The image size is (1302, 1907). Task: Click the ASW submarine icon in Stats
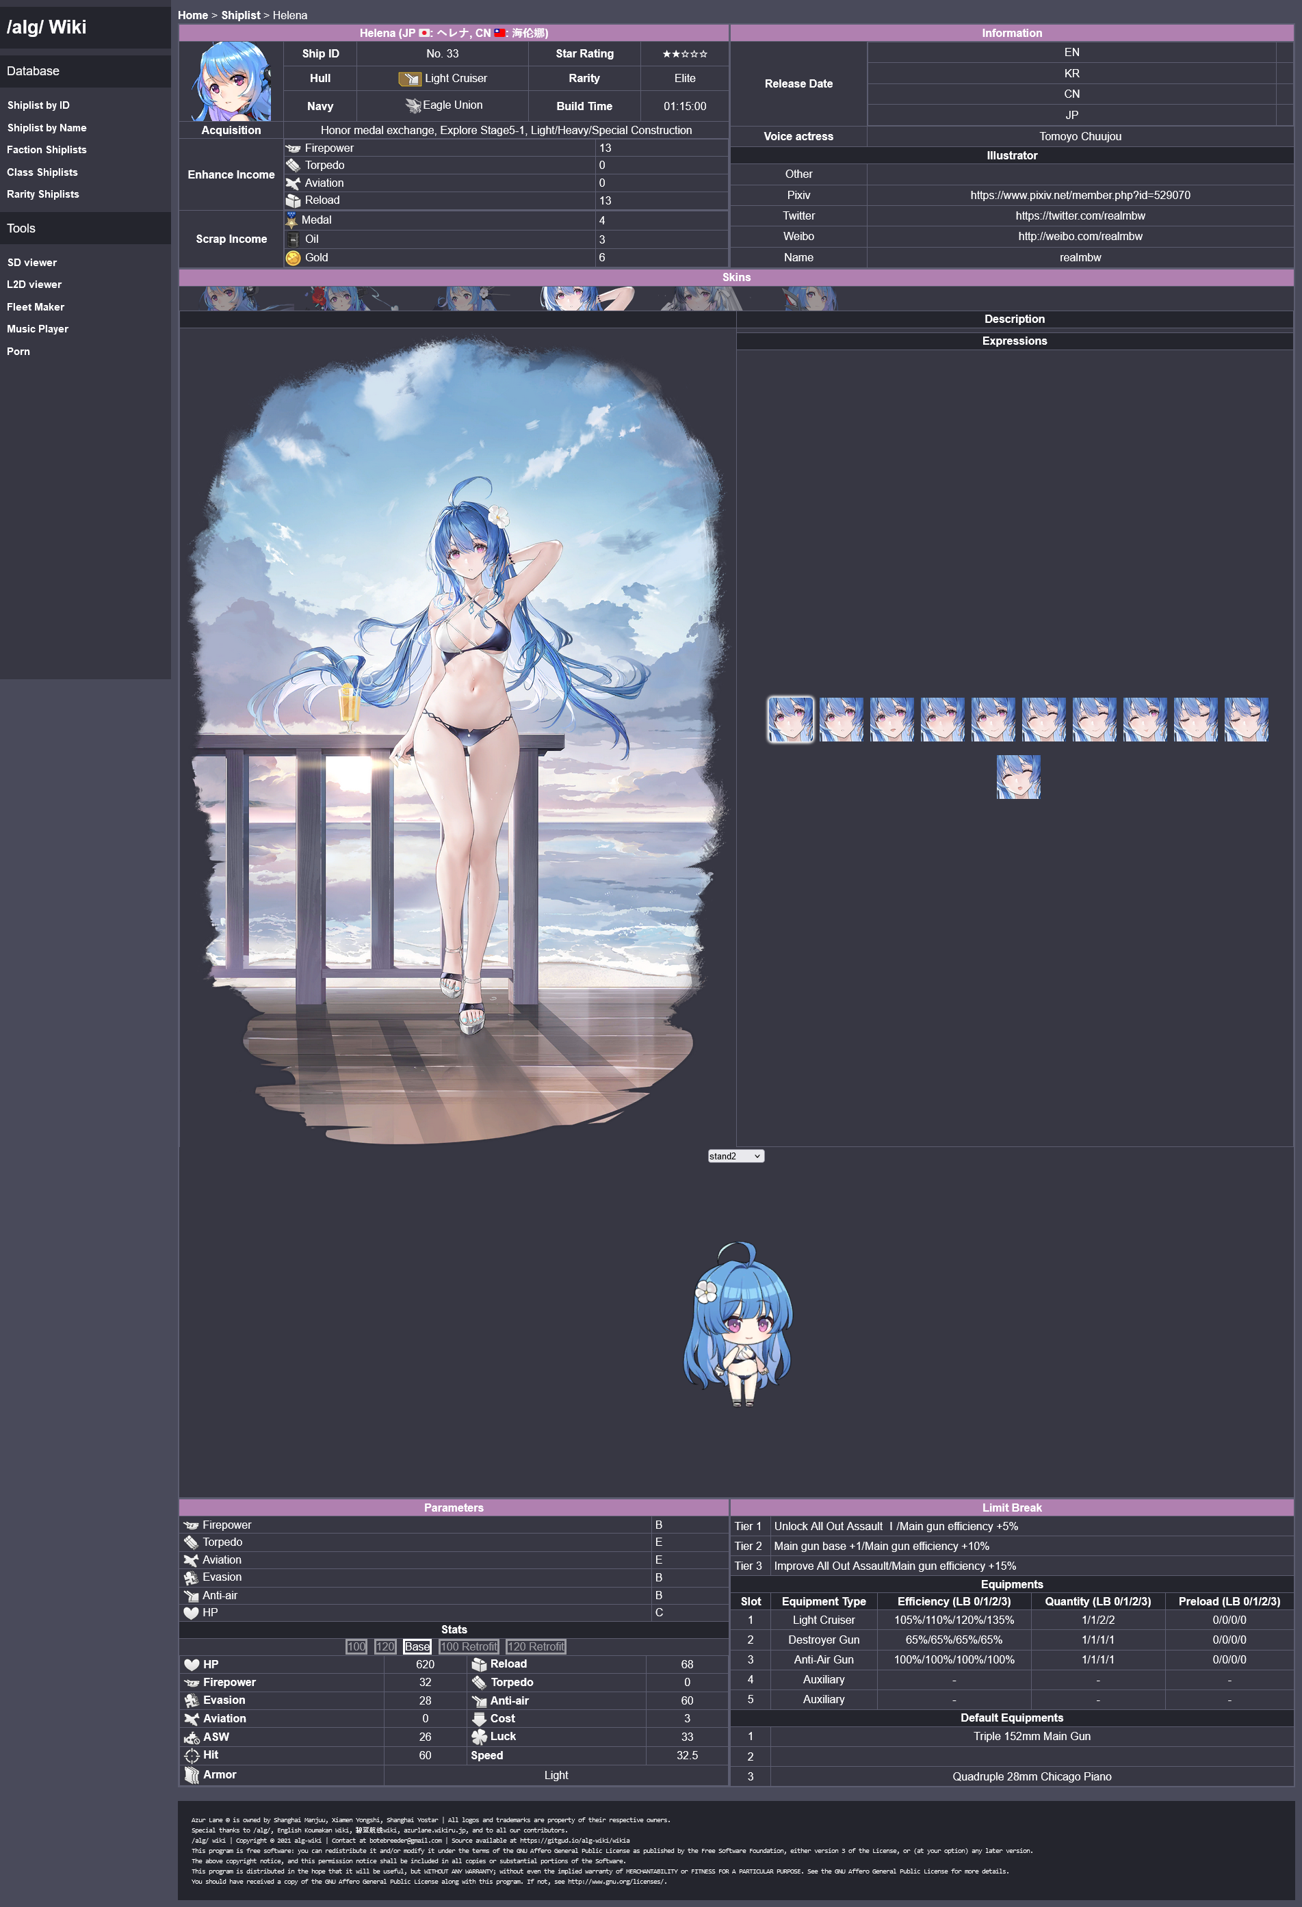pyautogui.click(x=192, y=1737)
